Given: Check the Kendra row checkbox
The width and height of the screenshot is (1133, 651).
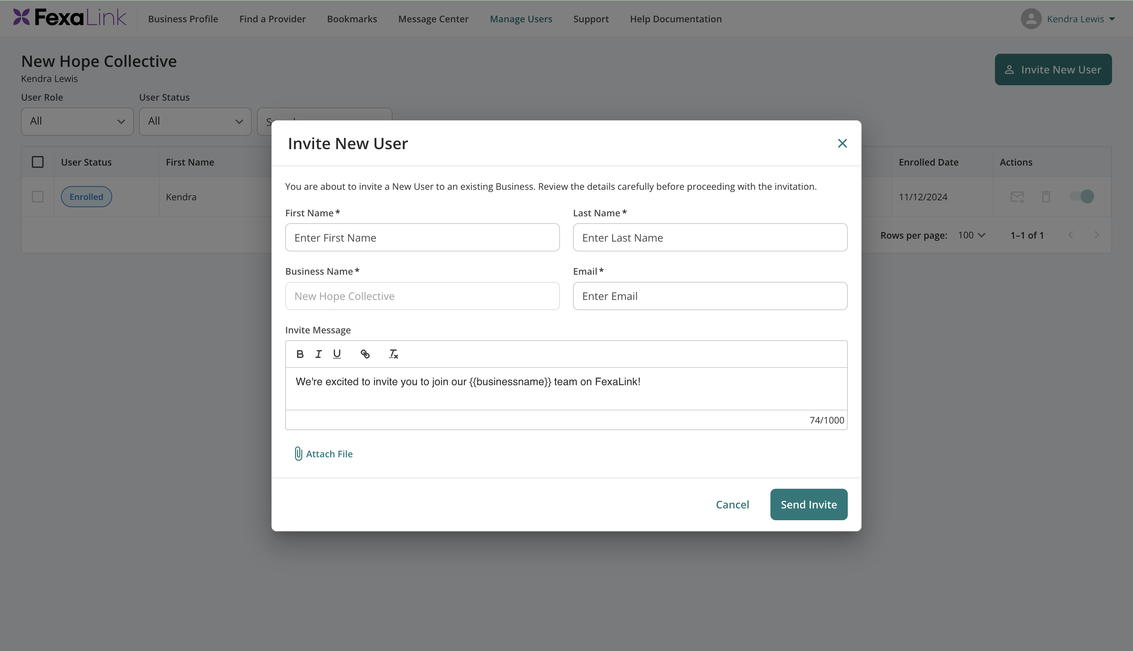Looking at the screenshot, I should [x=38, y=197].
